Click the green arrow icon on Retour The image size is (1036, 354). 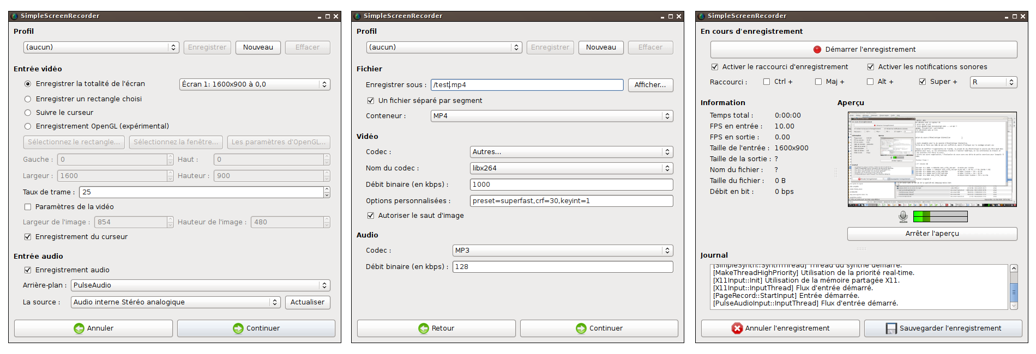pyautogui.click(x=424, y=328)
